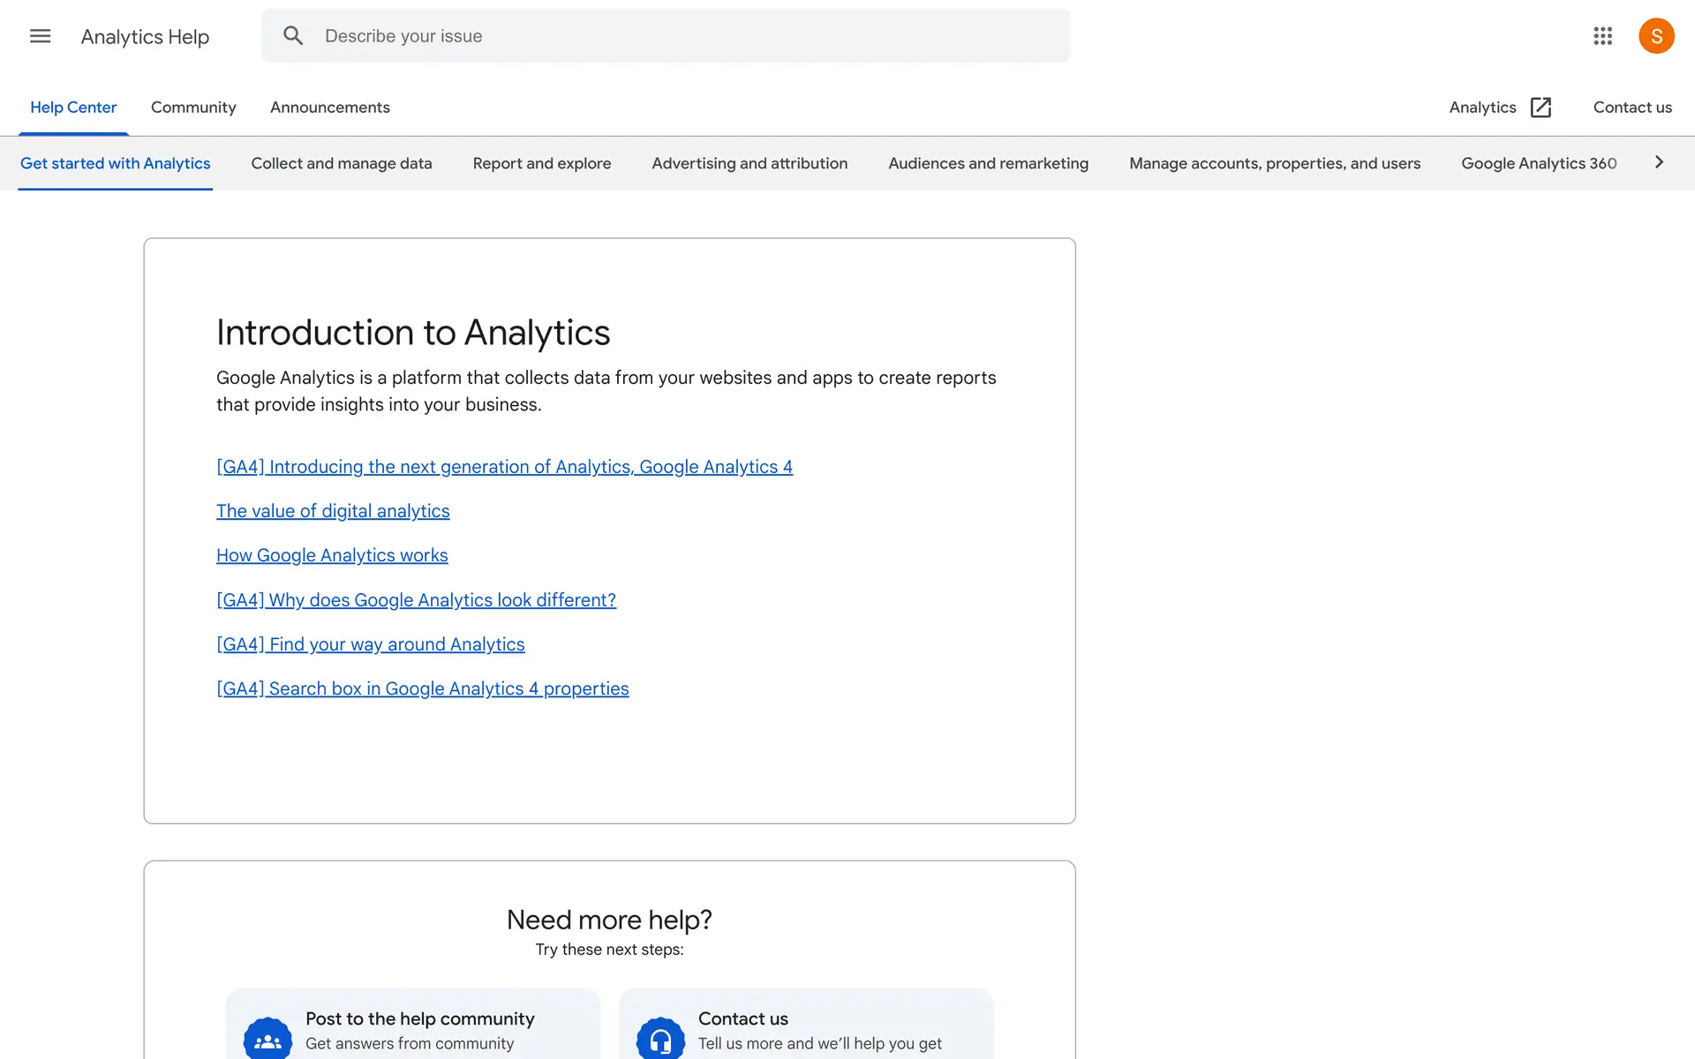Image resolution: width=1695 pixels, height=1059 pixels.
Task: Open Post to the help community card
Action: pos(419,1019)
